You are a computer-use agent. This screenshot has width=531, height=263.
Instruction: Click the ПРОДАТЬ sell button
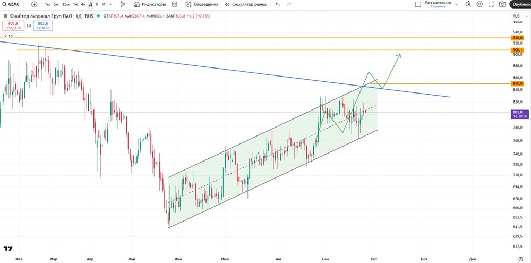(13, 26)
